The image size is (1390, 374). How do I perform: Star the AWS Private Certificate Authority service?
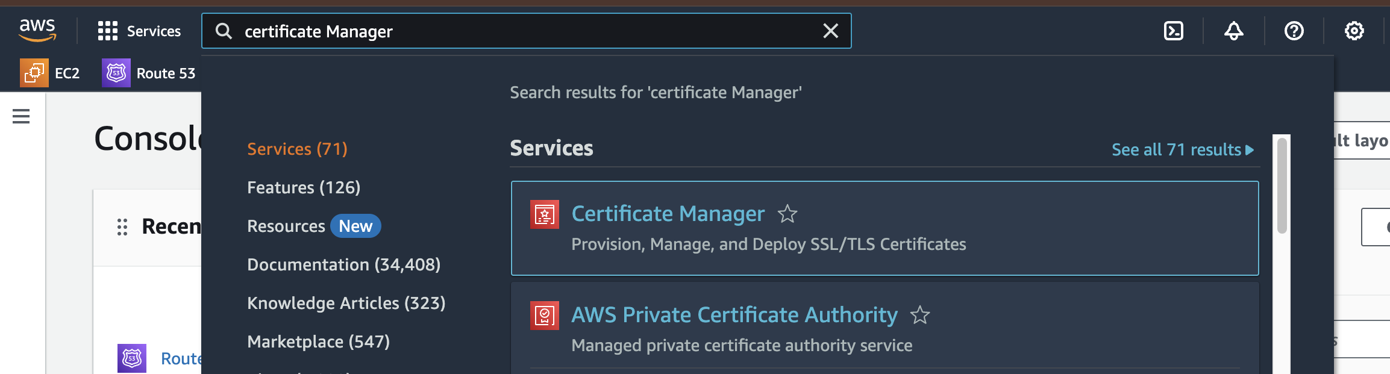[x=919, y=315]
